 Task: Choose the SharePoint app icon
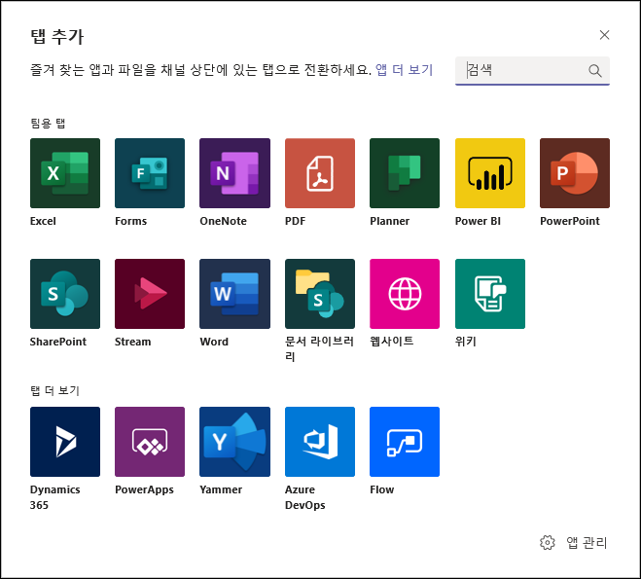[65, 294]
